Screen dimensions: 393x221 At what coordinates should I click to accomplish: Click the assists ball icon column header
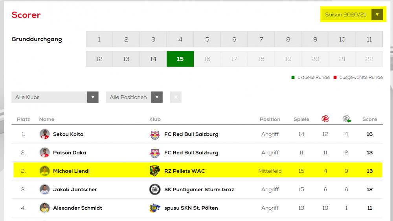tap(346, 119)
